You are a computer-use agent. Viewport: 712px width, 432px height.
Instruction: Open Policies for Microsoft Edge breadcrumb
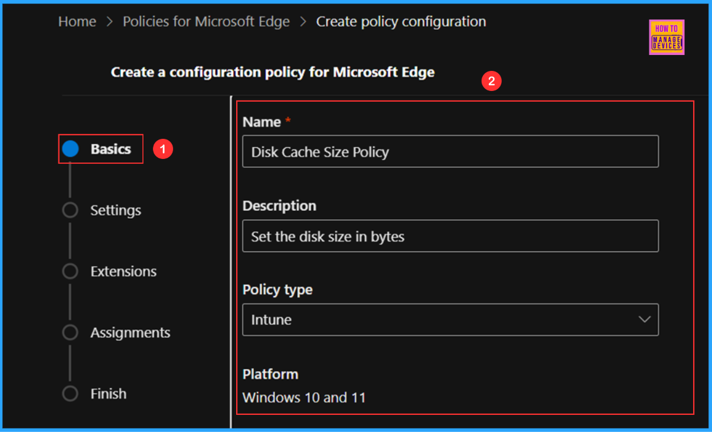pyautogui.click(x=206, y=22)
